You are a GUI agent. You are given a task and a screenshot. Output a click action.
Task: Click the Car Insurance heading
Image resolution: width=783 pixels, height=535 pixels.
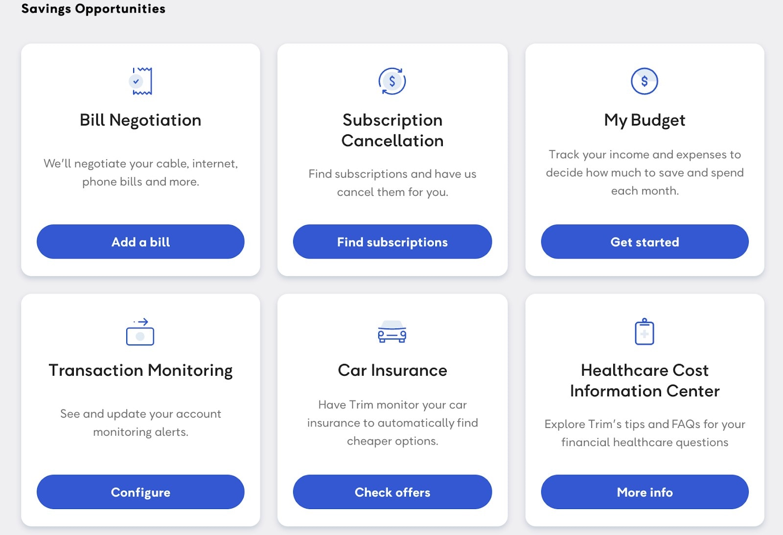[x=392, y=370]
